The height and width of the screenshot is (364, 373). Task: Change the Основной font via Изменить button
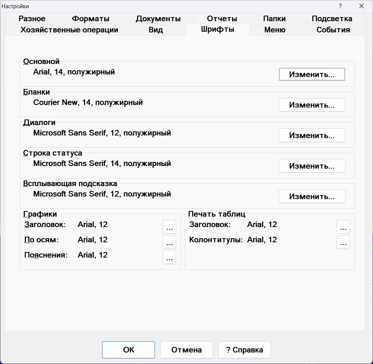312,74
